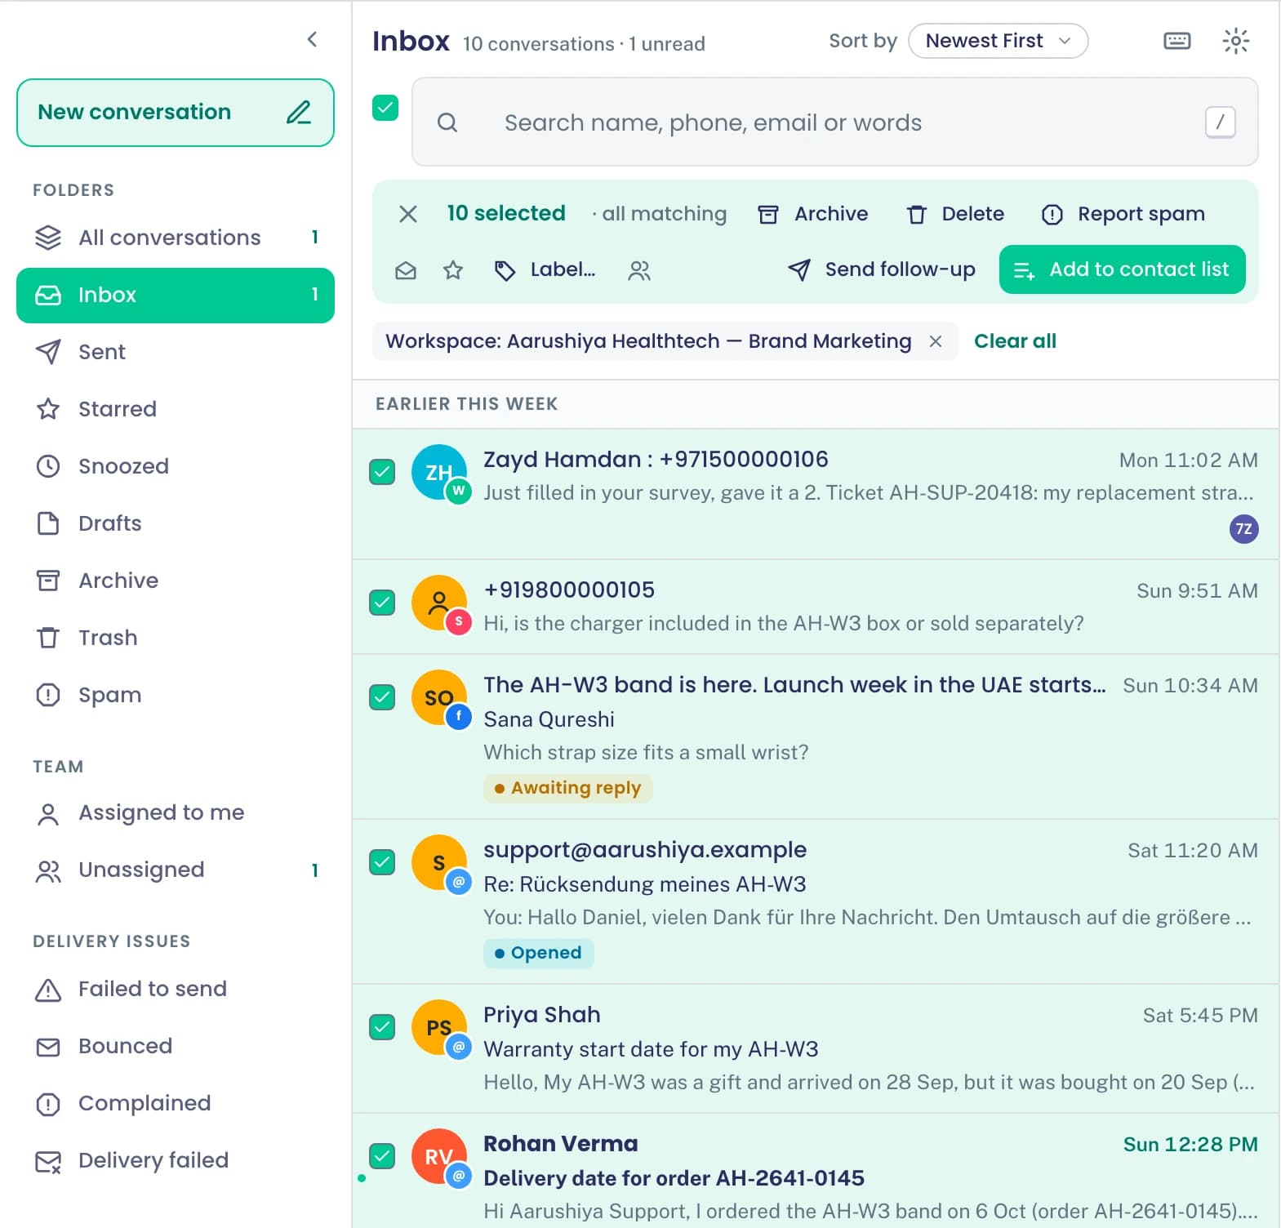Uncheck the Zayd Hamdan conversation
The height and width of the screenshot is (1228, 1281).
(x=382, y=472)
